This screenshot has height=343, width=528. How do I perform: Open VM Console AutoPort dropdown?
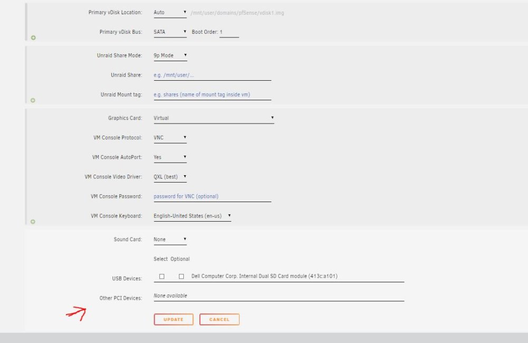[x=170, y=157]
